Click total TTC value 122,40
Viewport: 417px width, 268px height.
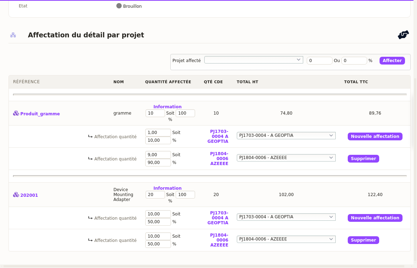[375, 195]
